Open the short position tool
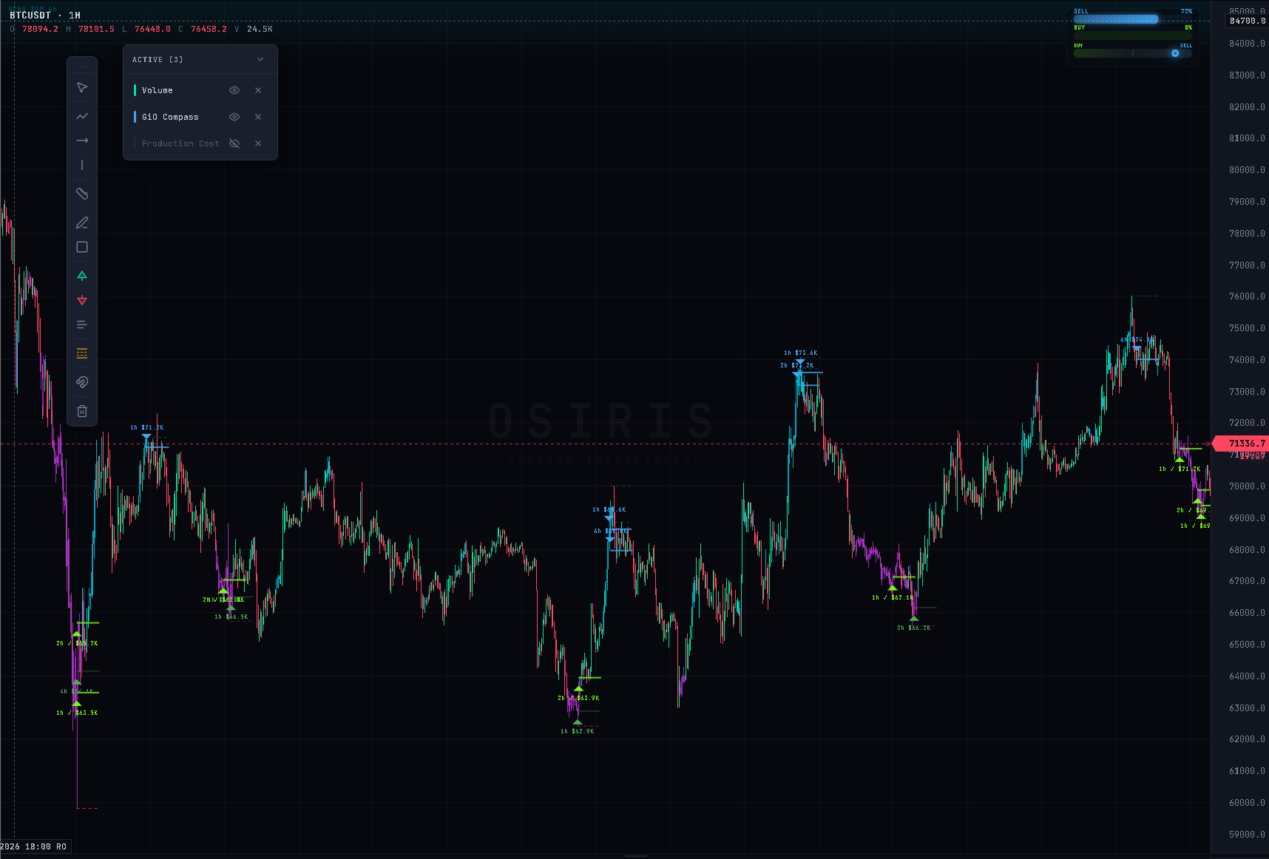This screenshot has width=1269, height=859. [82, 301]
